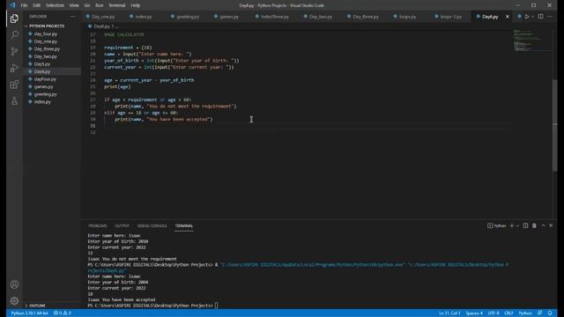Open the File menu

[24, 5]
